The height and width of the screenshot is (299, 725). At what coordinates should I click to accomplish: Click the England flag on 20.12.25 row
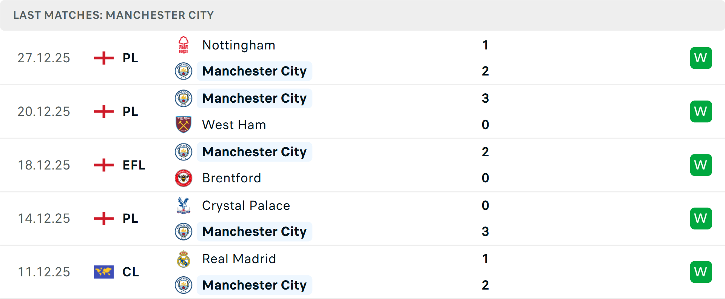[x=104, y=111]
